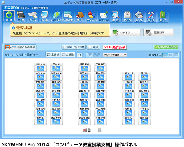Image resolution: width=184 pixels, height=147 pixels.
Task: Open the 管理 management function
Action: click(x=151, y=16)
